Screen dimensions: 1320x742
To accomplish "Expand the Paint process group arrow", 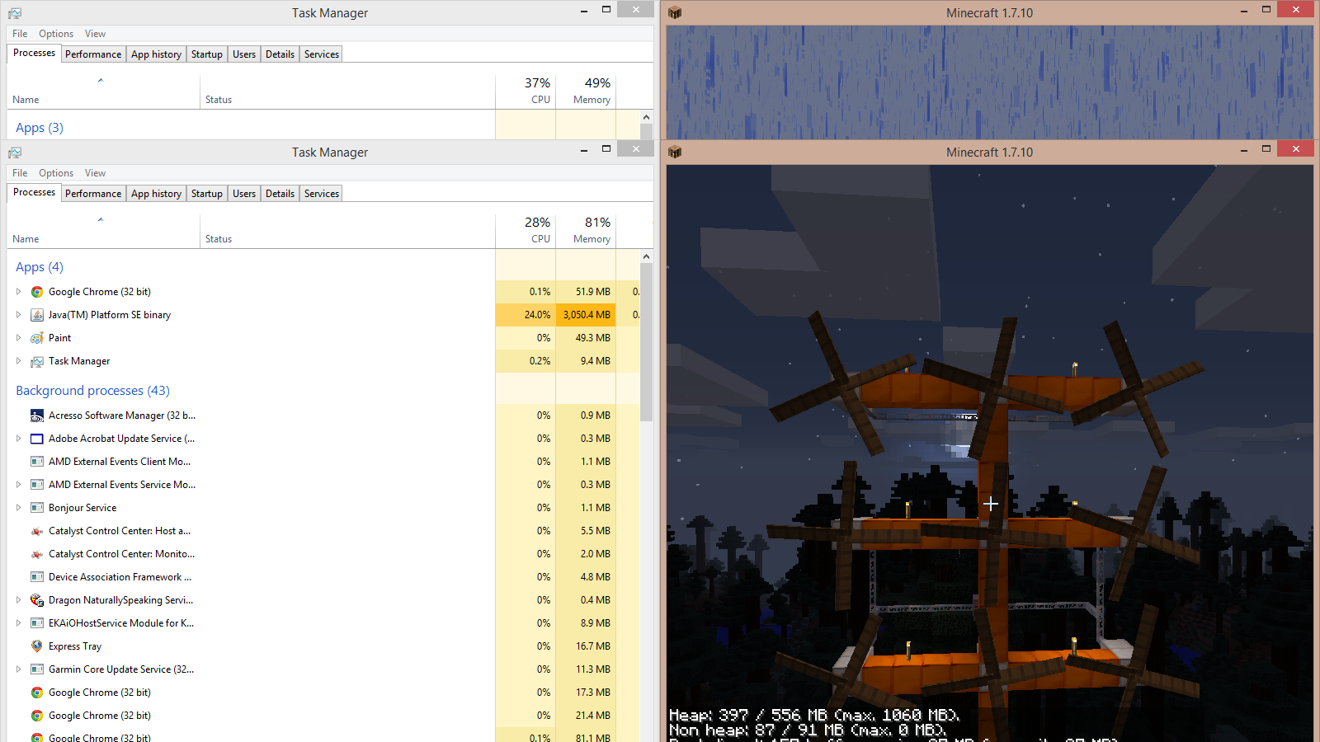I will (18, 338).
